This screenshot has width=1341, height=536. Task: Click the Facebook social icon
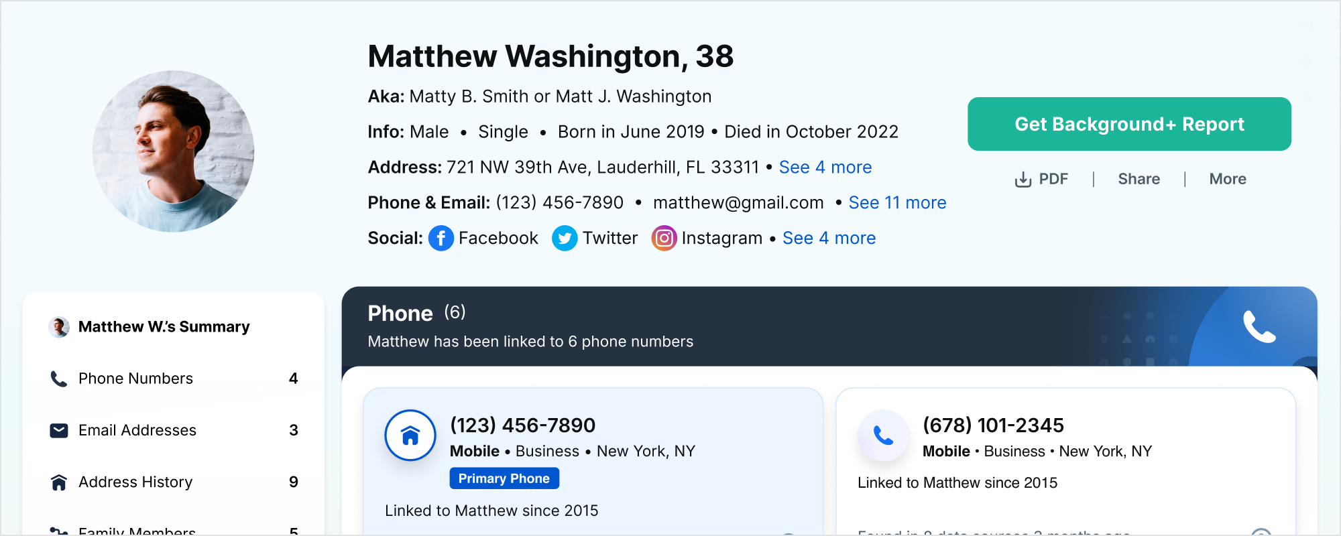(441, 239)
